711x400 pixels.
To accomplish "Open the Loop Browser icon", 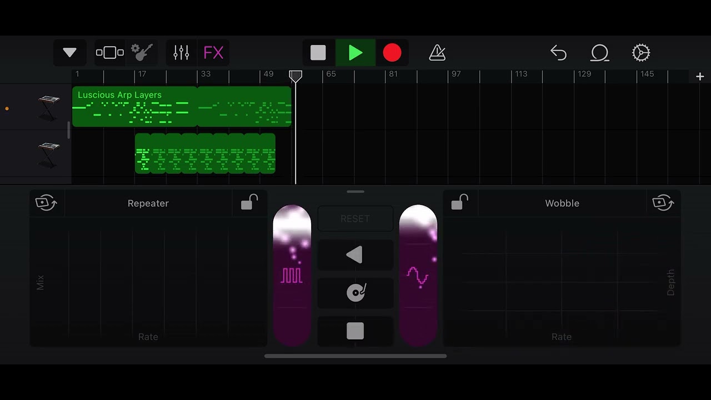I will click(x=600, y=53).
